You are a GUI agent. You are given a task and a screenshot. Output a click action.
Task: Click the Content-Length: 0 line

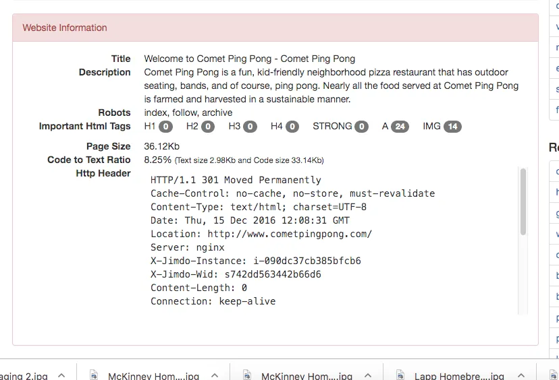coord(198,288)
